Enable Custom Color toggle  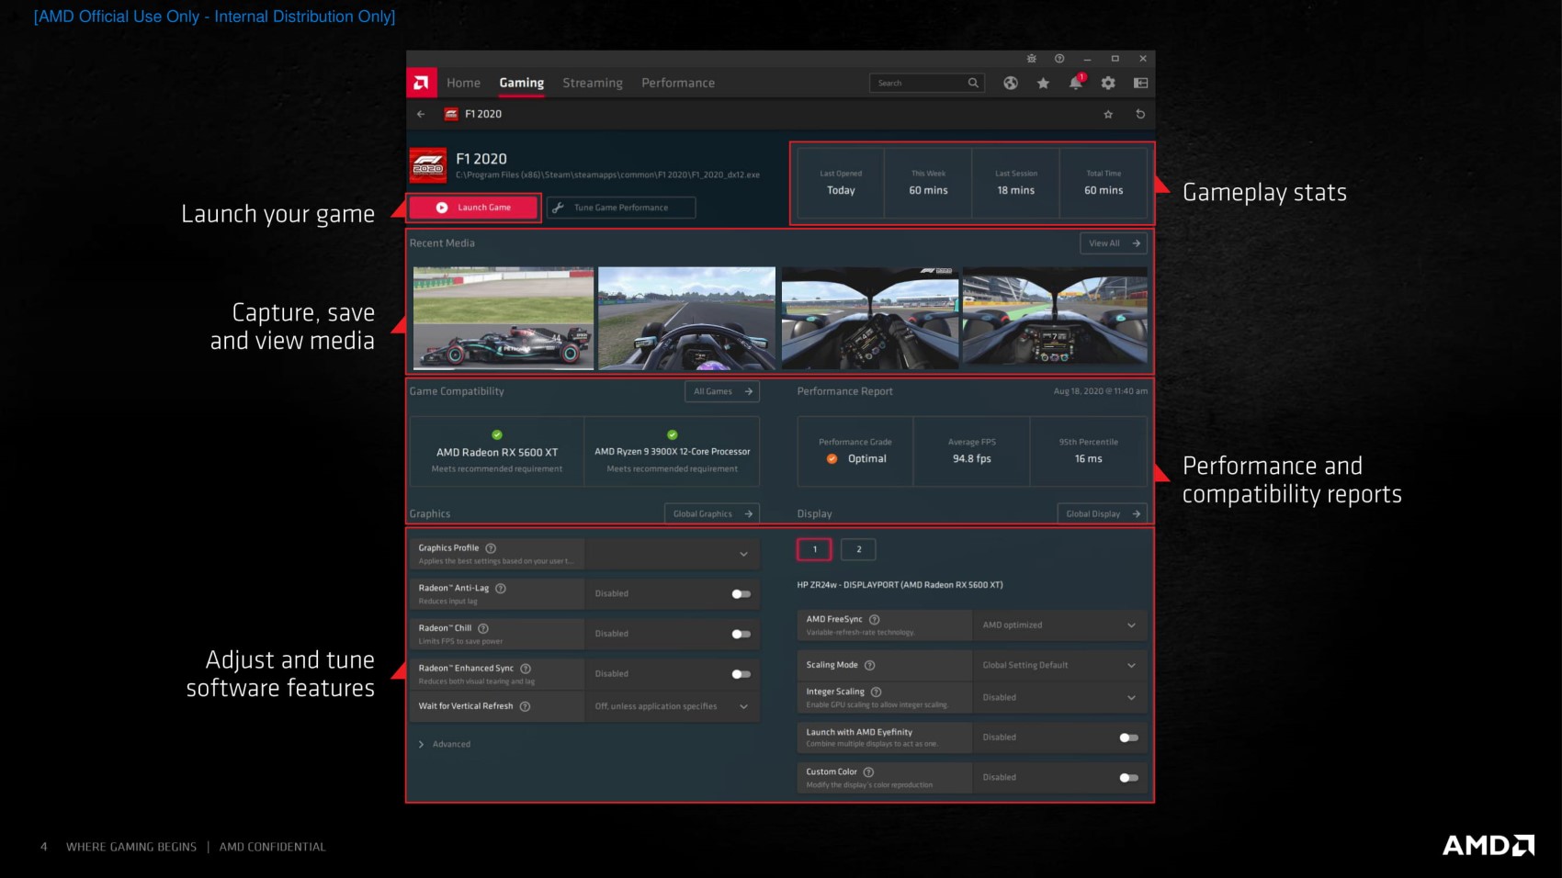pos(1129,778)
